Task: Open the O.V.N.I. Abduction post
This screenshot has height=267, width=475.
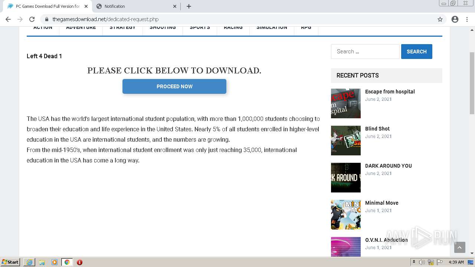Action: tap(386, 240)
